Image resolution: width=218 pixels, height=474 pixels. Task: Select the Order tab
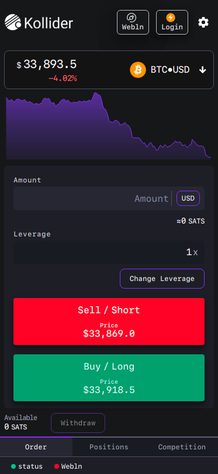click(36, 447)
